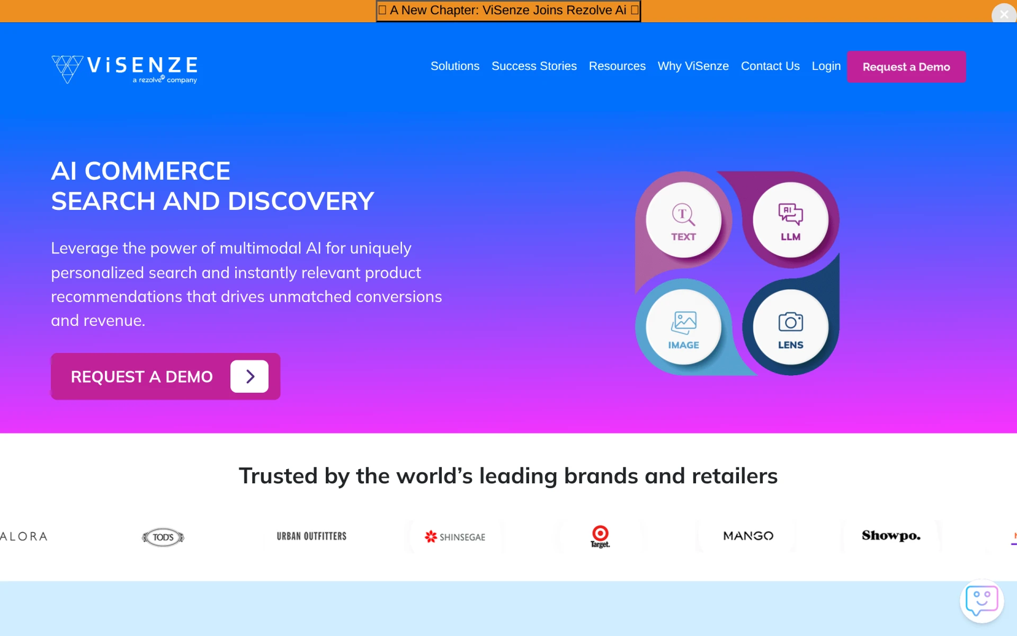
Task: Open the Success Stories menu item
Action: tap(534, 66)
